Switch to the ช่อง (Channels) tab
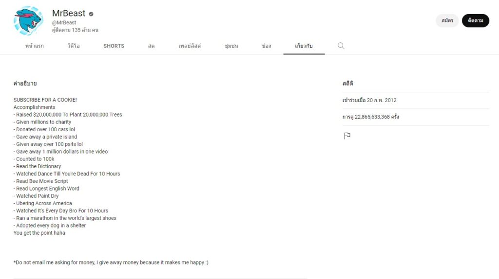 pyautogui.click(x=267, y=46)
